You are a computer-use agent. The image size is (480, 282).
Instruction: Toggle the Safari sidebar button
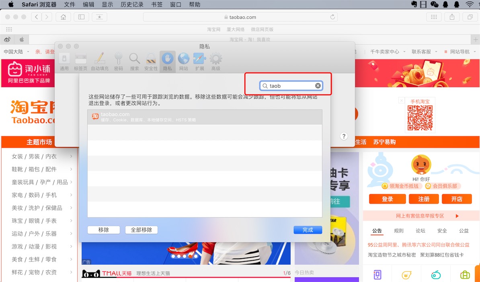click(82, 17)
